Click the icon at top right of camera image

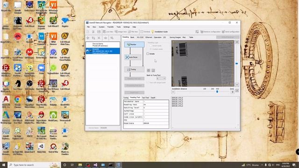237,42
